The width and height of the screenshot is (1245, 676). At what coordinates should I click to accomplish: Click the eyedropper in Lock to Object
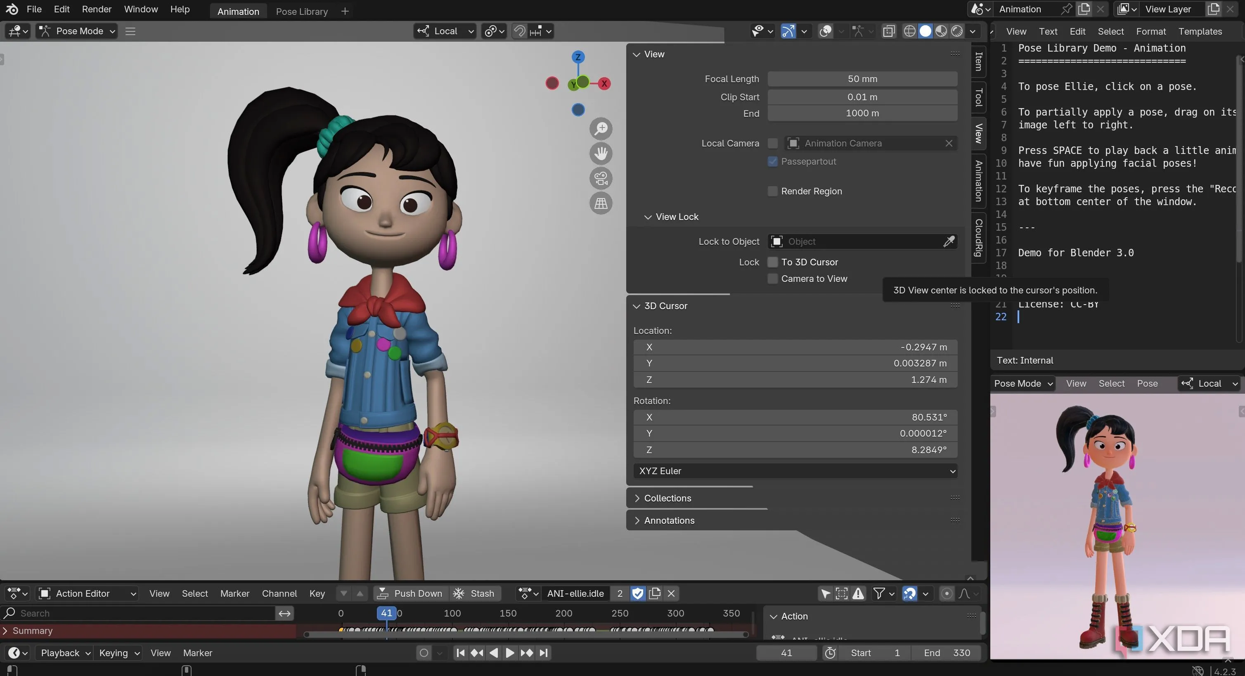coord(949,241)
